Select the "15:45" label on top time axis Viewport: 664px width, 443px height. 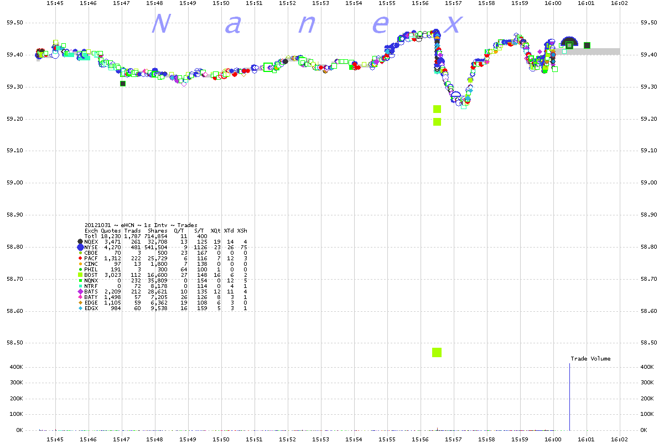(55, 3)
